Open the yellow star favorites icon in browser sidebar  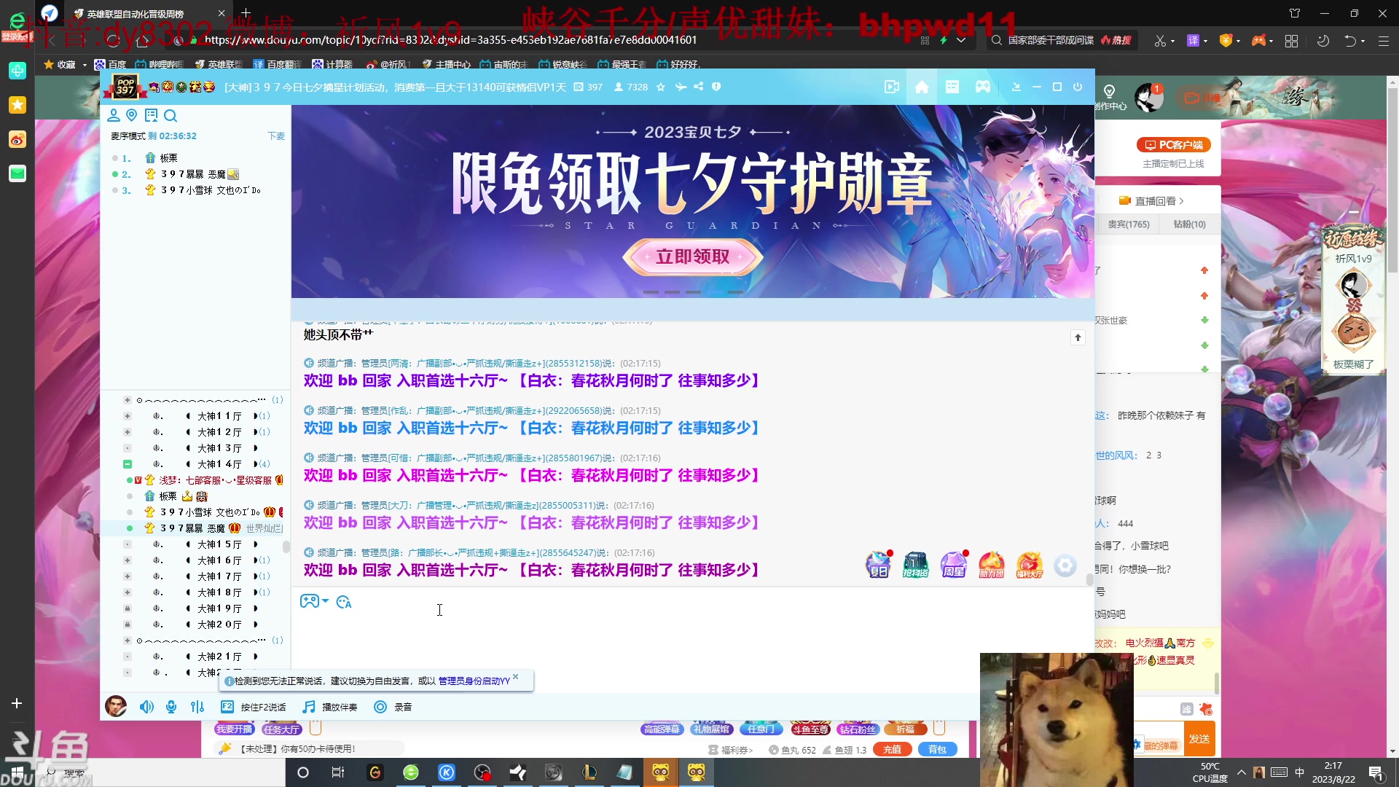tap(17, 105)
